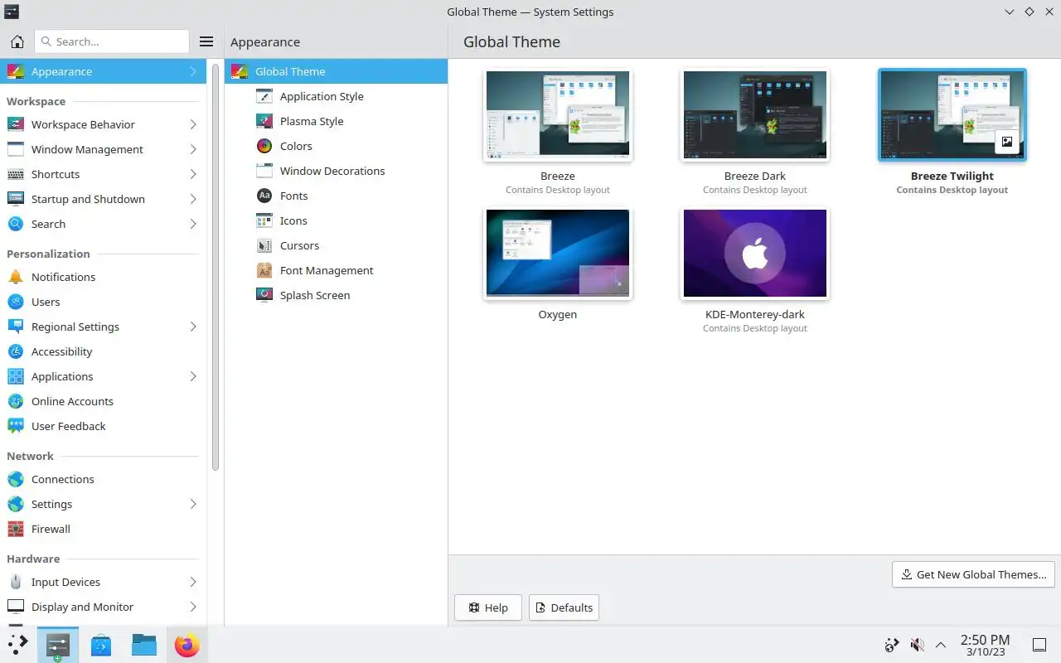Viewport: 1061px width, 663px height.
Task: Open Window Management settings
Action: point(103,149)
